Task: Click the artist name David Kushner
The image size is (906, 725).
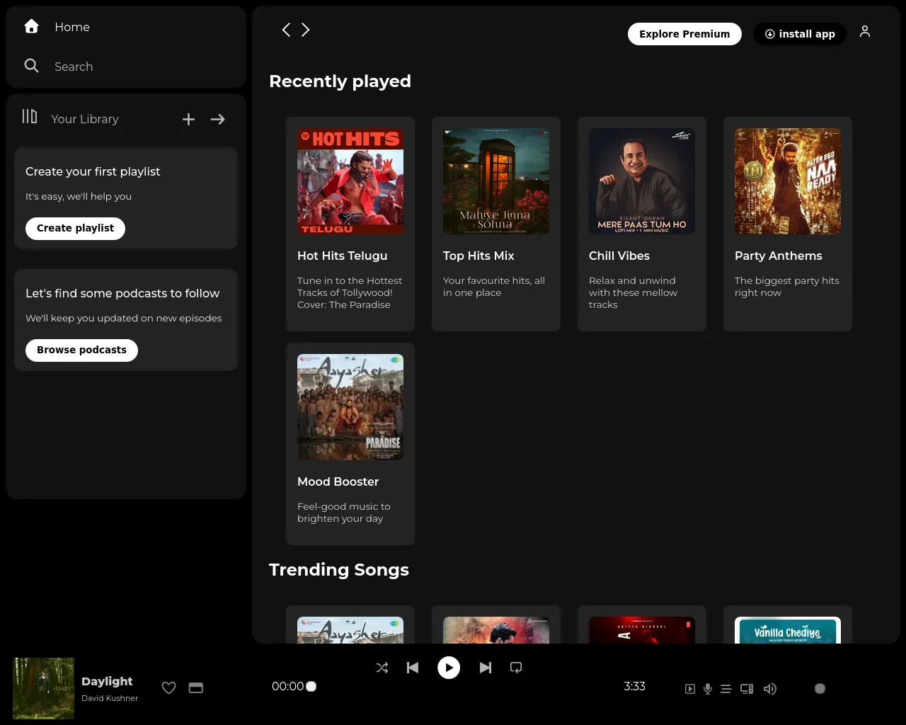Action: (110, 698)
